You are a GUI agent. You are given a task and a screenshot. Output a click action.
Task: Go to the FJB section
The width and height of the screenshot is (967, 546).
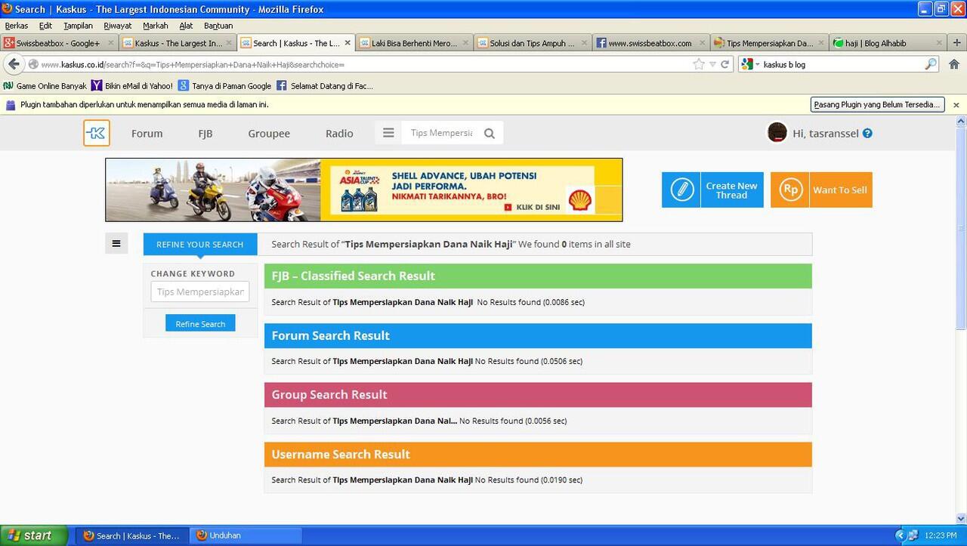pos(205,134)
